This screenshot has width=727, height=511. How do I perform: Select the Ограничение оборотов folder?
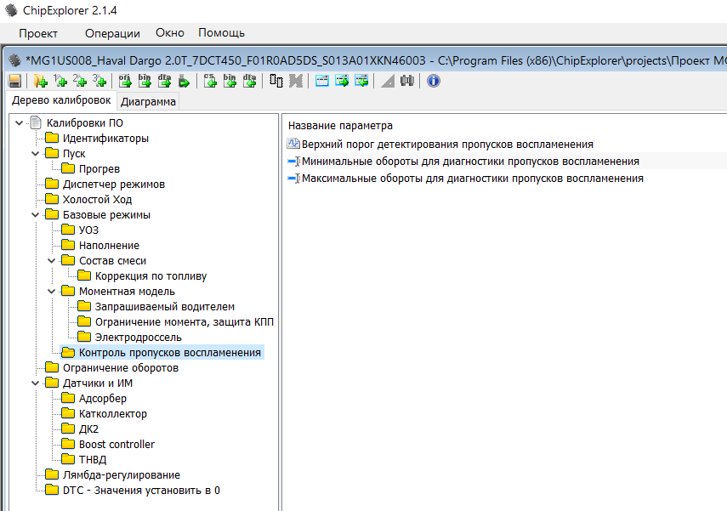tap(120, 368)
